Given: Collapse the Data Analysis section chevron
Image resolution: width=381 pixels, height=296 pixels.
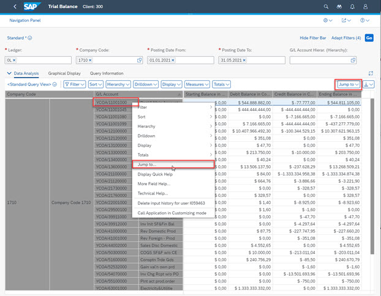Looking at the screenshot, I should click(x=9, y=73).
